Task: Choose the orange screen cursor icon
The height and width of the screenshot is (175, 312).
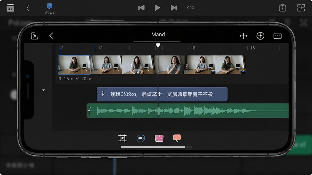Action: pyautogui.click(x=177, y=138)
